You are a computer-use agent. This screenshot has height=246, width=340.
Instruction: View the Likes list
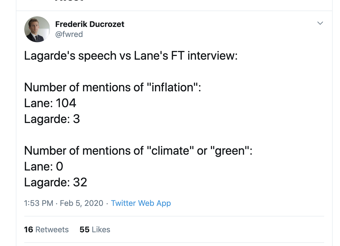[x=101, y=229]
